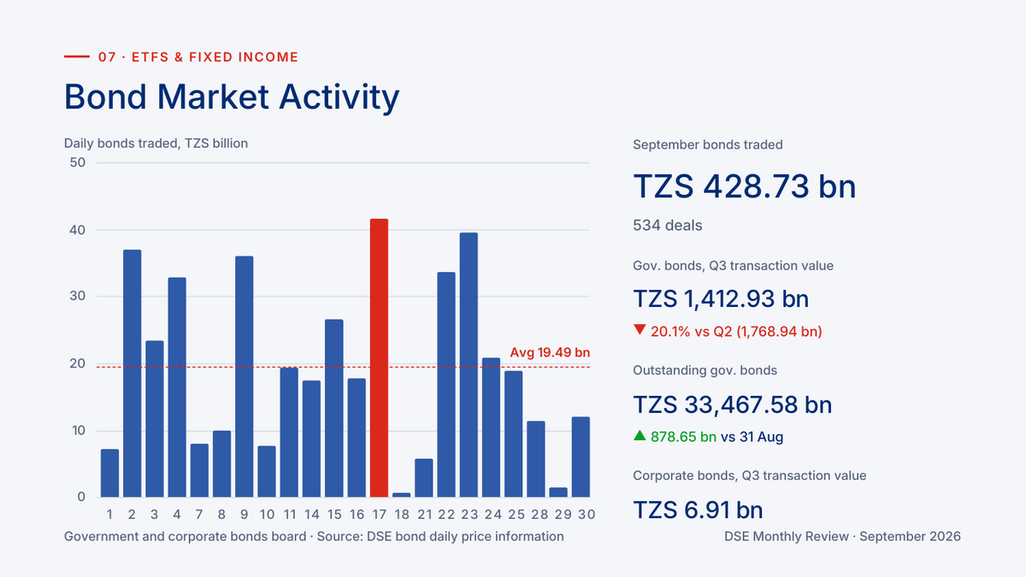The width and height of the screenshot is (1026, 577).
Task: Select the bar for day 2
Action: click(x=133, y=374)
